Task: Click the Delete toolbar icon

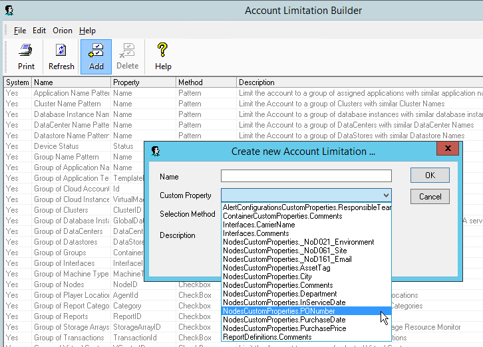Action: click(x=128, y=57)
